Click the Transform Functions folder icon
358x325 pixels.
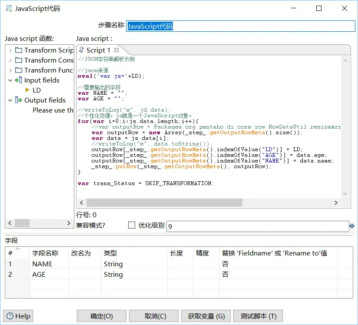tap(18, 70)
